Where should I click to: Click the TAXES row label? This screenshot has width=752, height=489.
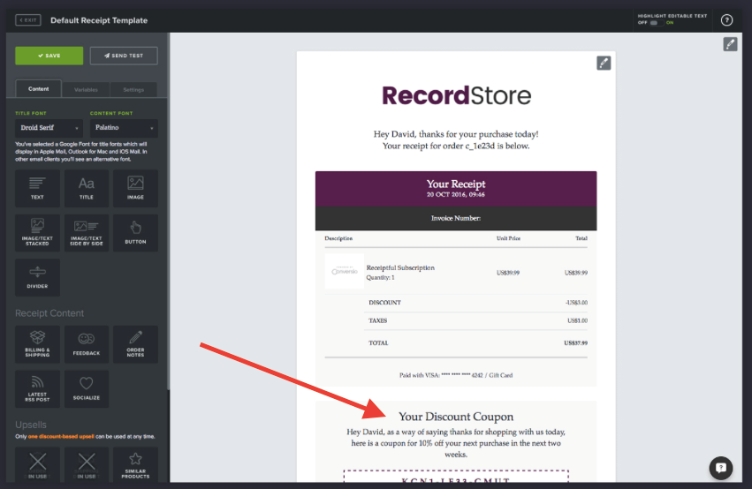click(378, 321)
